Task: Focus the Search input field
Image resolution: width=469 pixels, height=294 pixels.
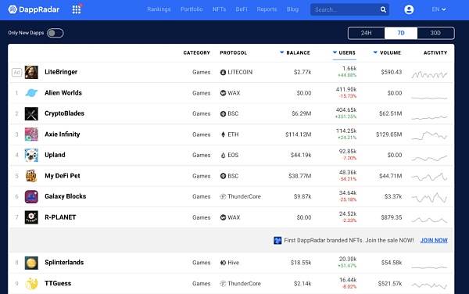Action: tap(345, 9)
